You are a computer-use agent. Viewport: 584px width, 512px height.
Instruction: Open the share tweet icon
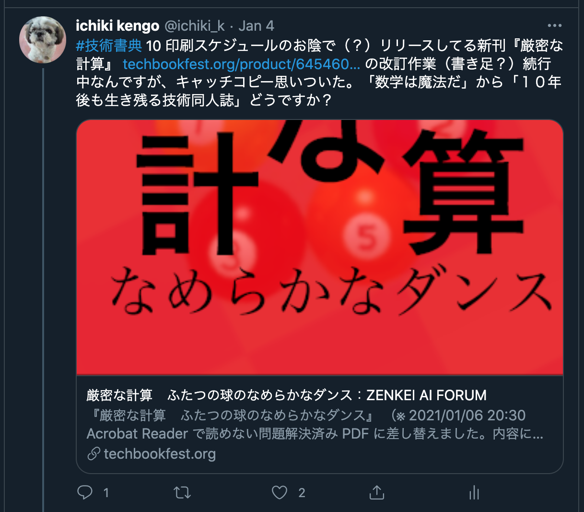377,492
